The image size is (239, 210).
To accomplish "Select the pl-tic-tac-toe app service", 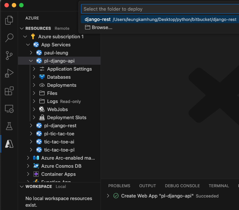I will [59, 134].
